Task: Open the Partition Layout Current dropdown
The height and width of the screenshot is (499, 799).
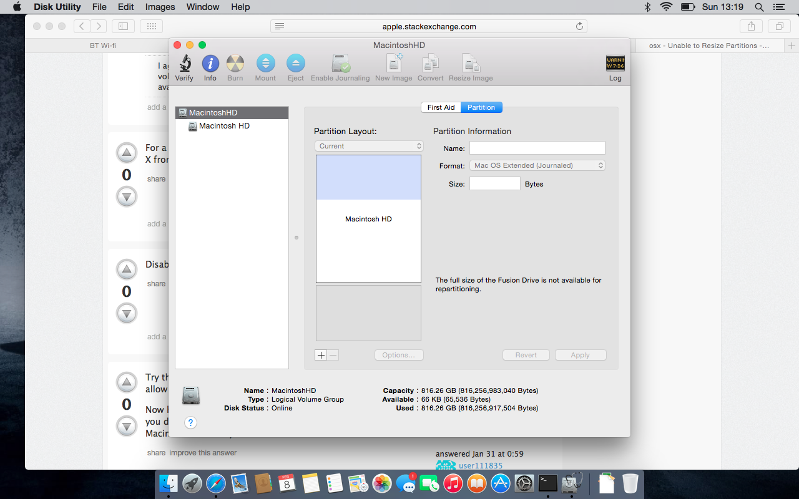Action: [x=369, y=146]
